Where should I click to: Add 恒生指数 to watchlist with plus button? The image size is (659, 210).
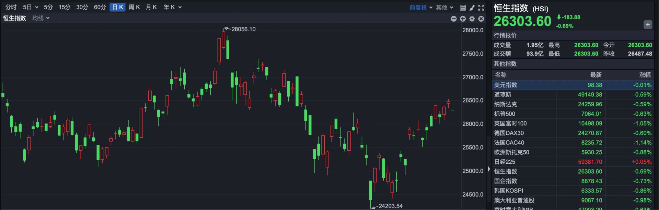coord(647,25)
